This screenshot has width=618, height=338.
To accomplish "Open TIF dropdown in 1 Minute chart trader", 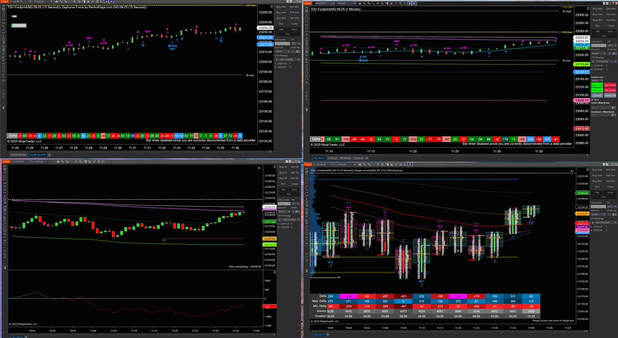I will (612, 45).
